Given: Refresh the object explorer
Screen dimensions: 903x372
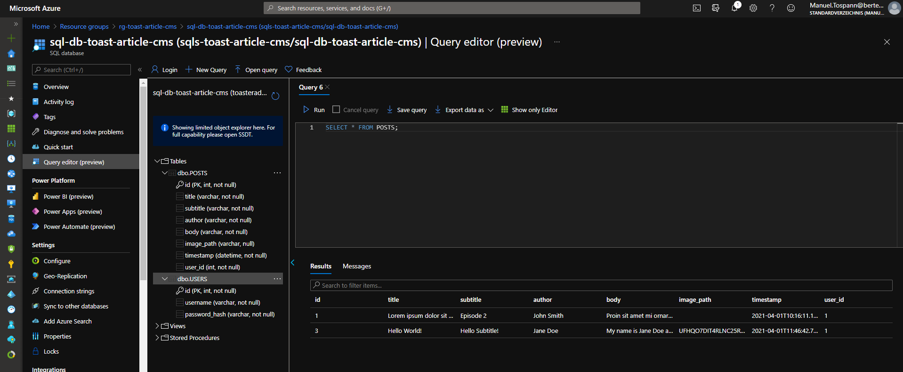Looking at the screenshot, I should pos(275,96).
